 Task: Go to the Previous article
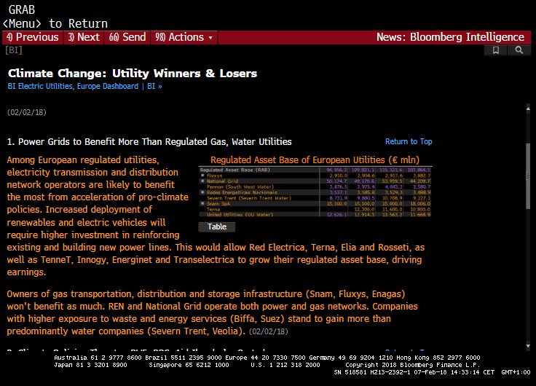click(x=33, y=37)
